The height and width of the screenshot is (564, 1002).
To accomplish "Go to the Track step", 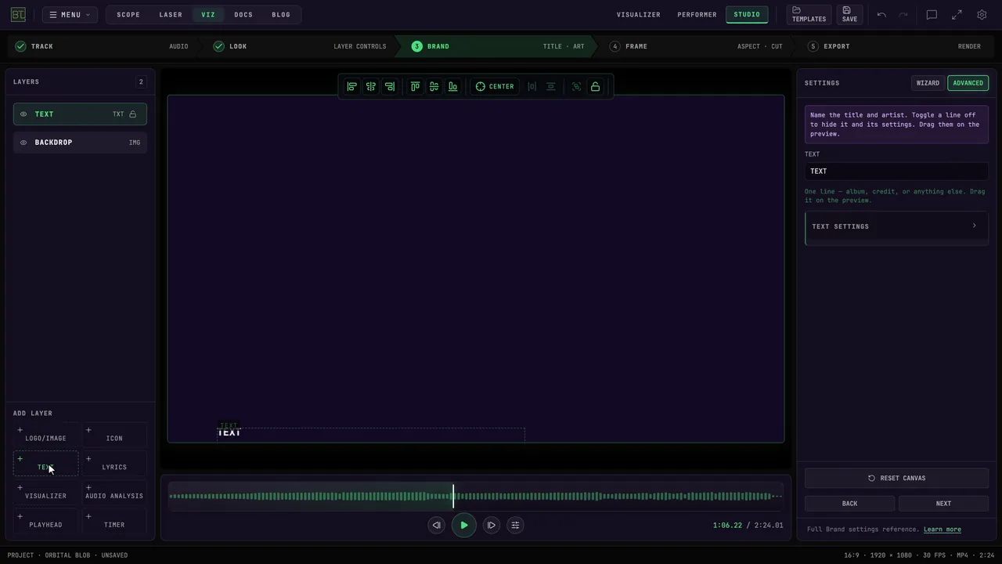I will tap(102, 46).
